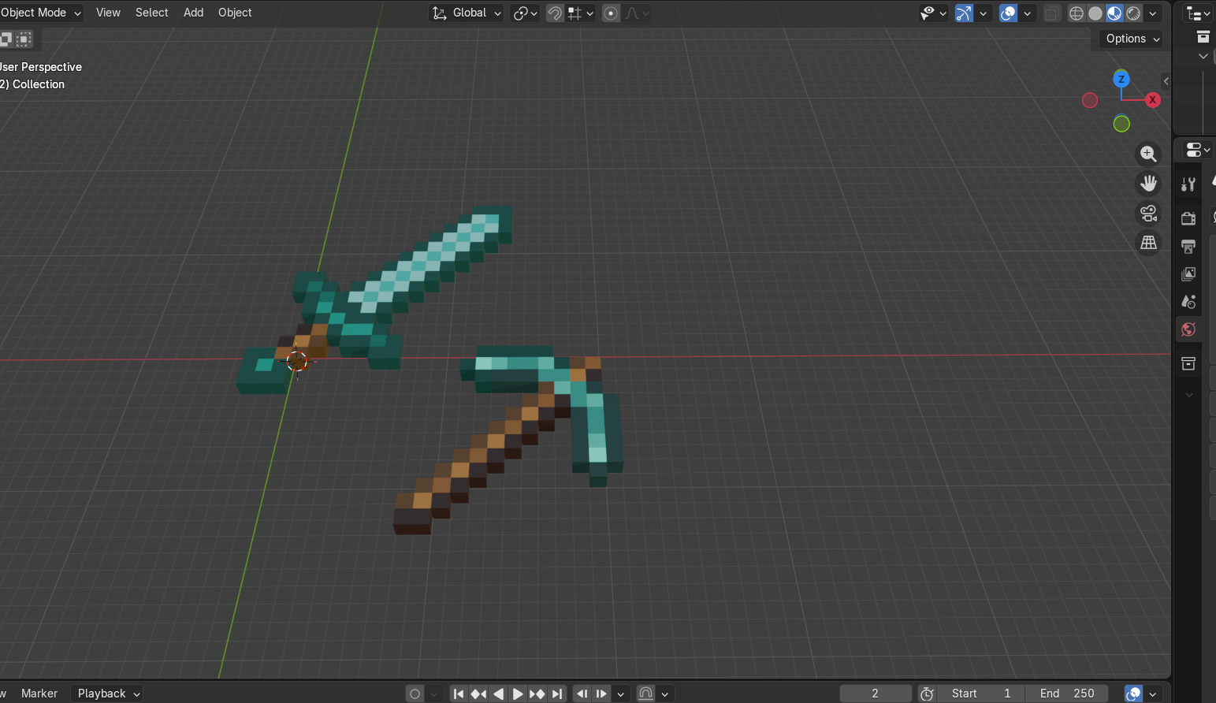This screenshot has width=1216, height=703.
Task: Open the Render properties tab
Action: tap(1188, 218)
